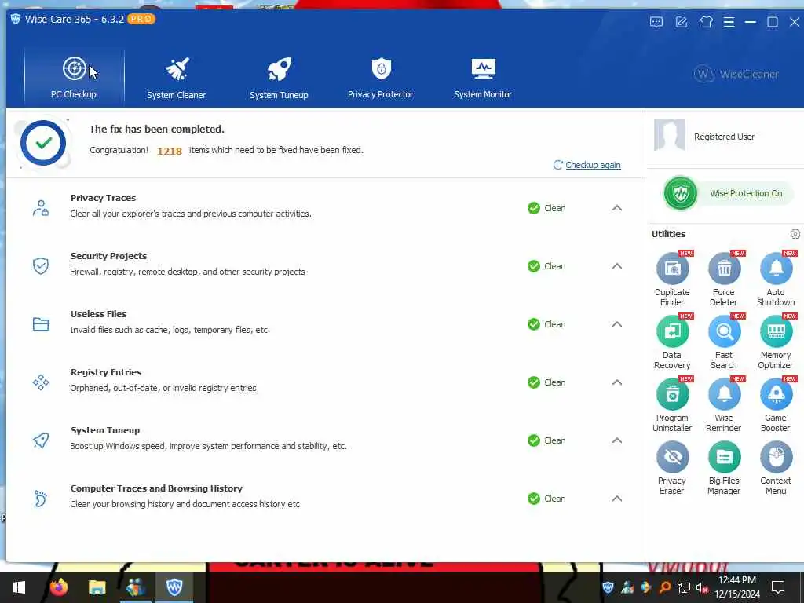Open the feedback chat icon in title bar
804x603 pixels.
click(656, 22)
